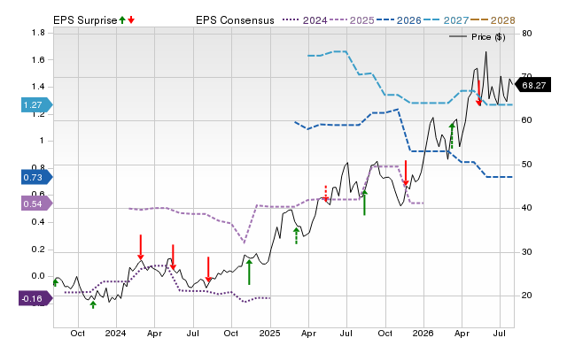Select the EPS Consensus legend label
Screen dimensions: 567x338
[x=235, y=20]
